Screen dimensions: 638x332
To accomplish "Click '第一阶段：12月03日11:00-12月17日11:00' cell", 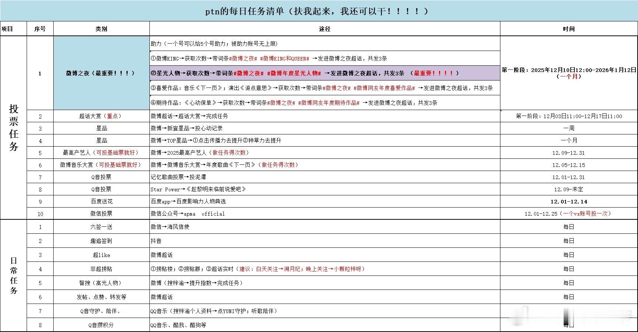I will pos(569,116).
